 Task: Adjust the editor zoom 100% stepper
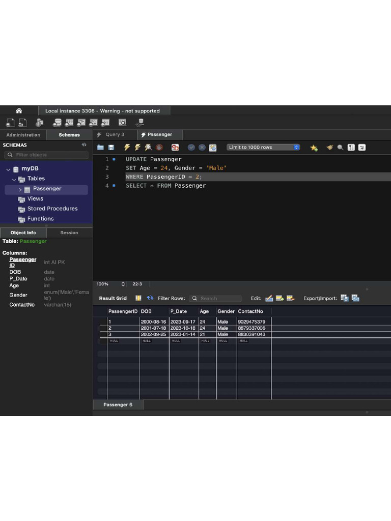coord(123,284)
